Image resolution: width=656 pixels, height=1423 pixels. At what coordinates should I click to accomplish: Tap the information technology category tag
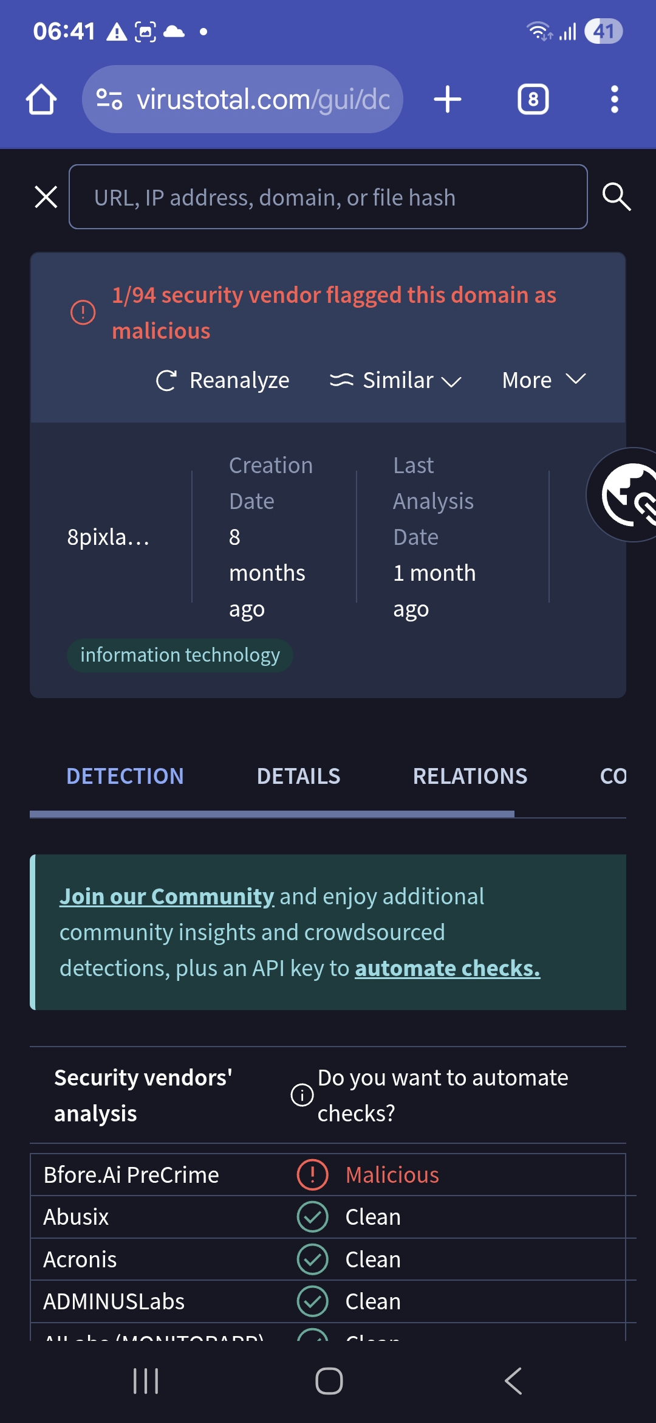click(180, 656)
